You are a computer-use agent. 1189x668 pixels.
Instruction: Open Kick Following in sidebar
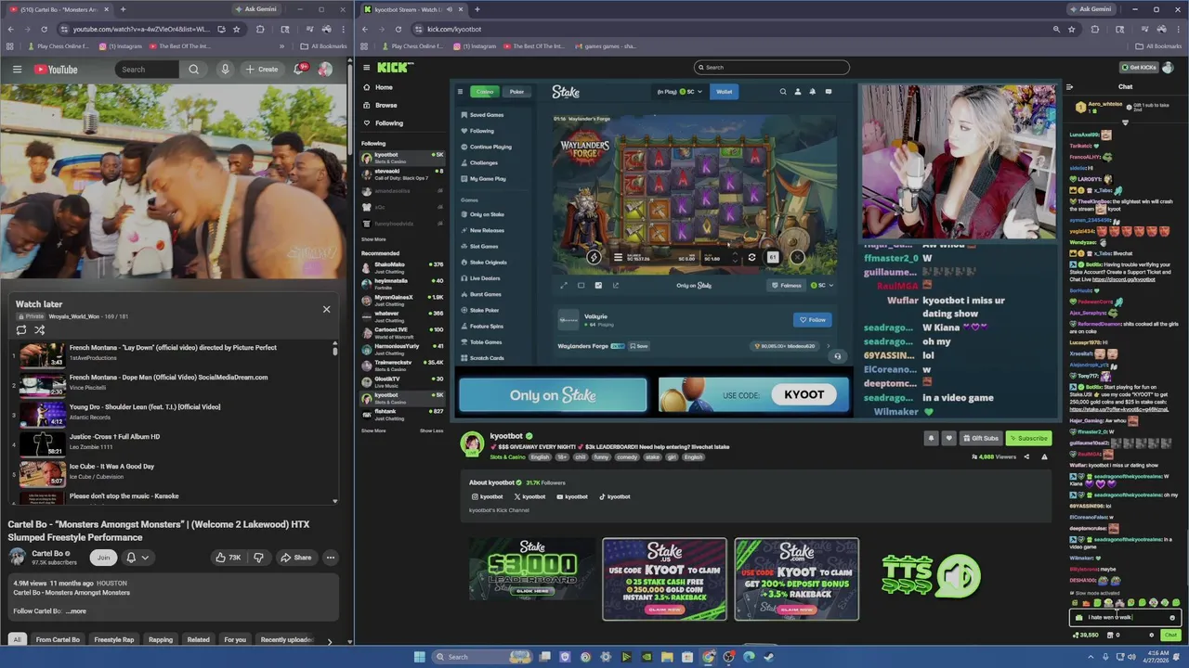point(388,122)
